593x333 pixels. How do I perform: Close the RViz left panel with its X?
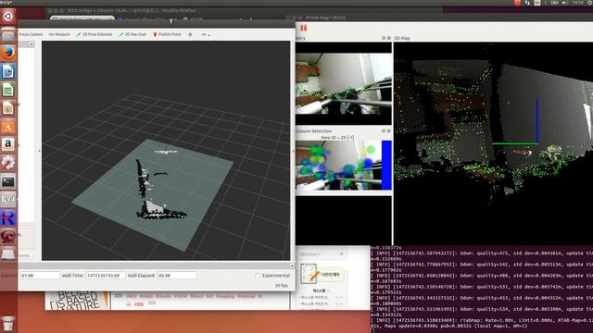tap(32, 44)
